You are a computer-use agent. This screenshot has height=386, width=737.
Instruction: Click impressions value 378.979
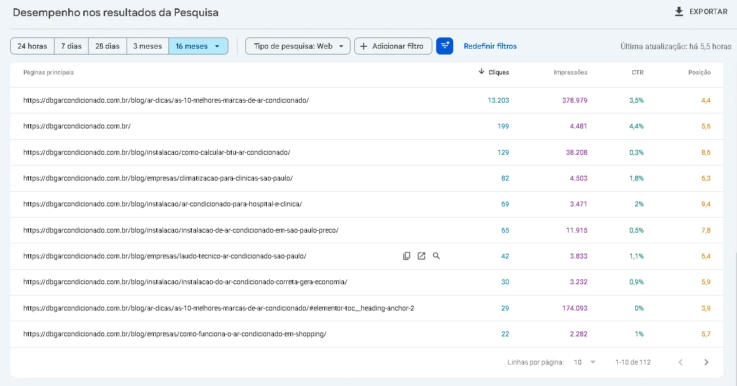[575, 100]
